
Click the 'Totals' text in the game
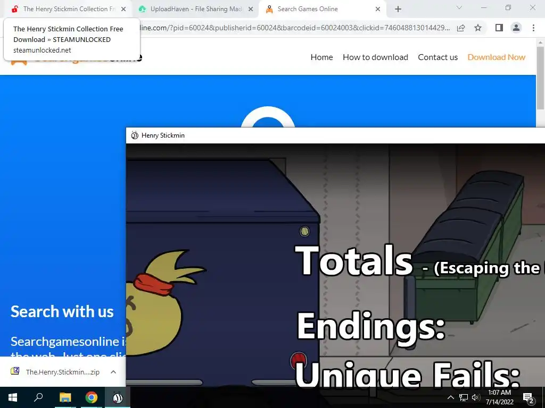click(354, 260)
